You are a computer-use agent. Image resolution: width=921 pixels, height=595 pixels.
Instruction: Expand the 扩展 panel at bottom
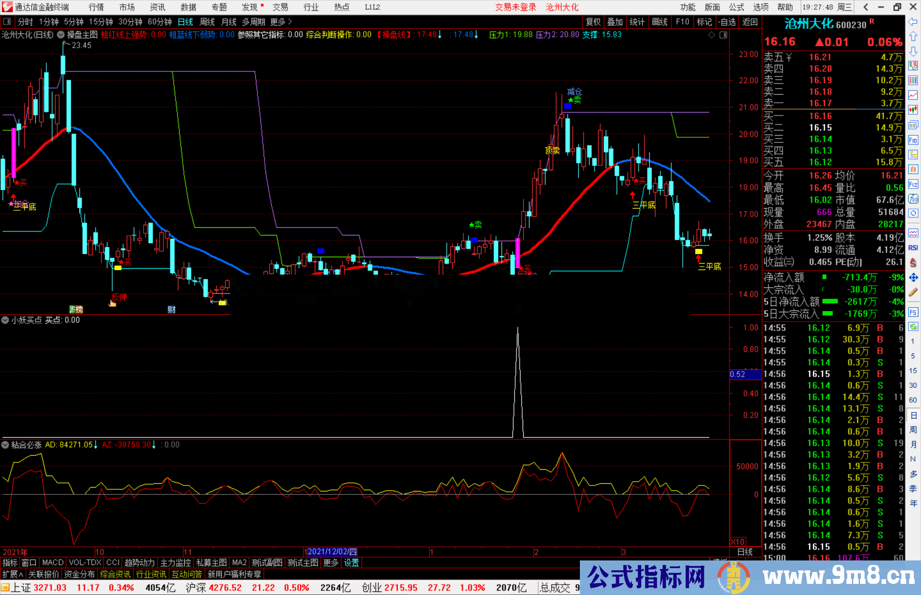click(12, 574)
